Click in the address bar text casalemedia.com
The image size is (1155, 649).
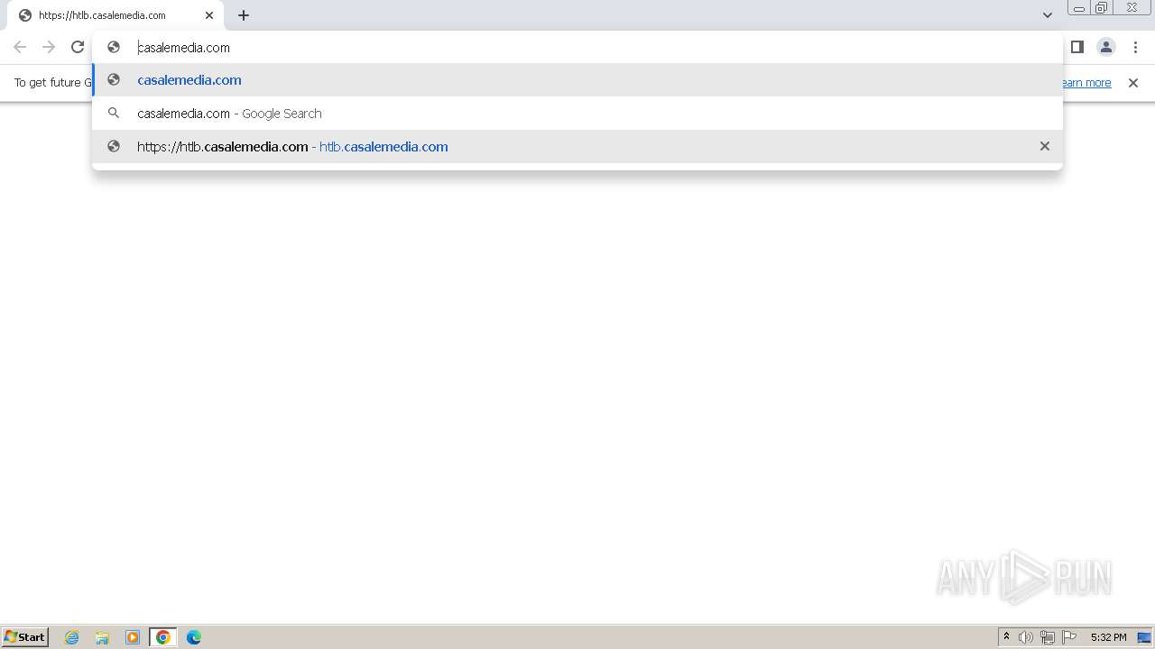(x=184, y=47)
